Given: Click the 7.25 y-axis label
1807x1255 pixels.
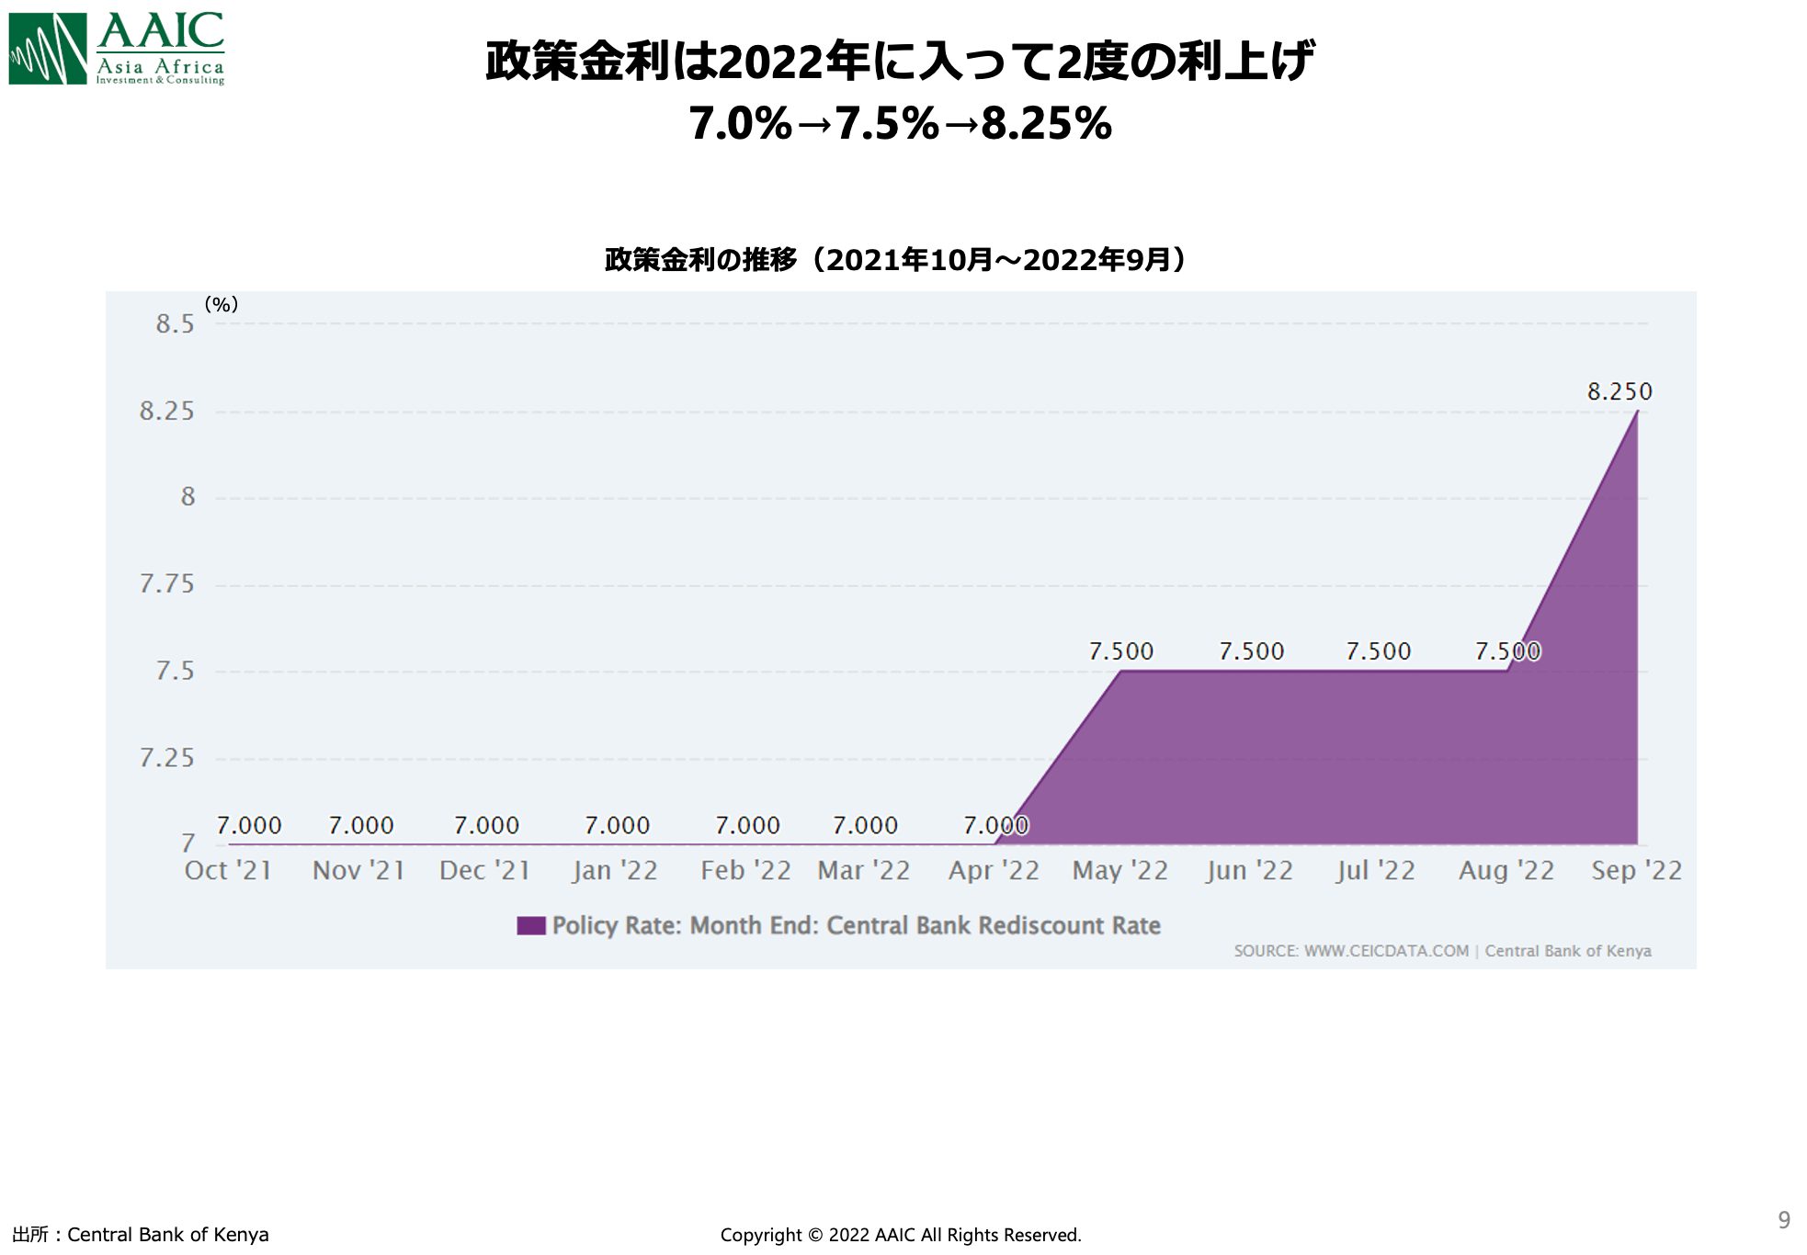Looking at the screenshot, I should click(x=166, y=758).
